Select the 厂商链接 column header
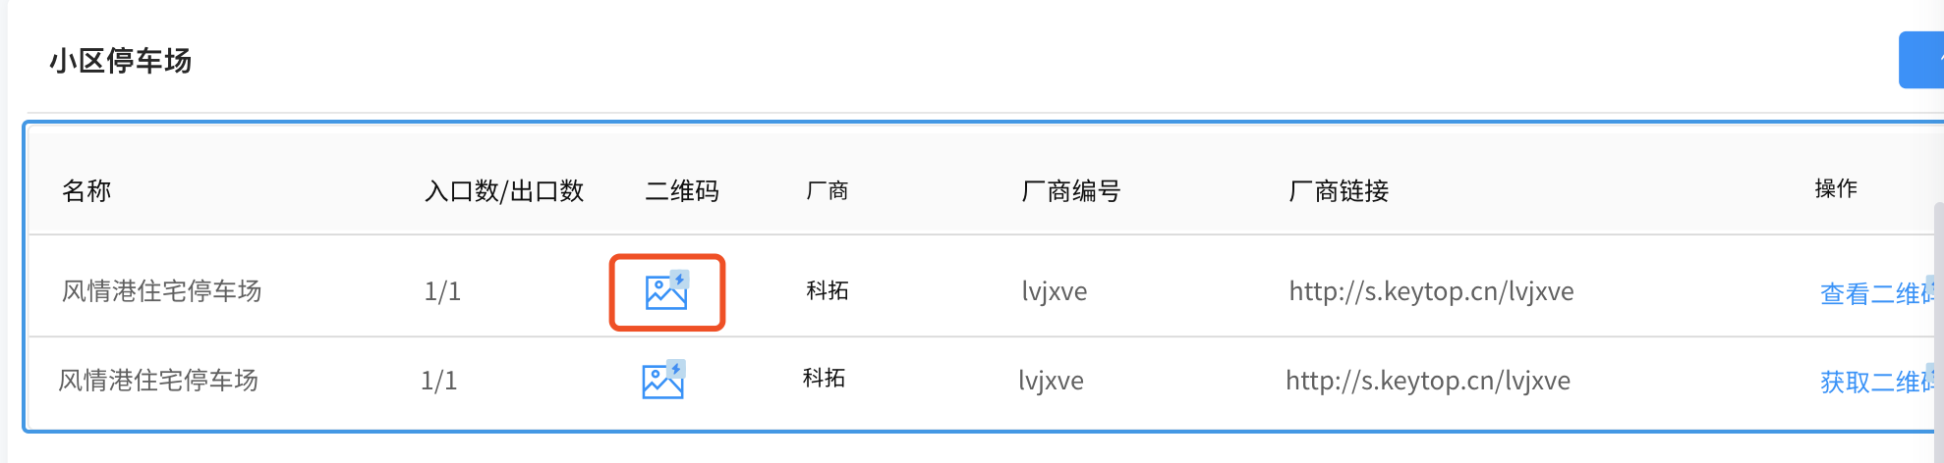This screenshot has width=1944, height=463. pyautogui.click(x=1339, y=190)
